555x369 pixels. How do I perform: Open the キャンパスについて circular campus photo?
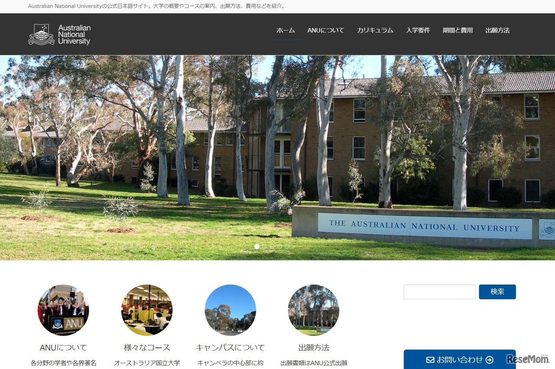230,310
